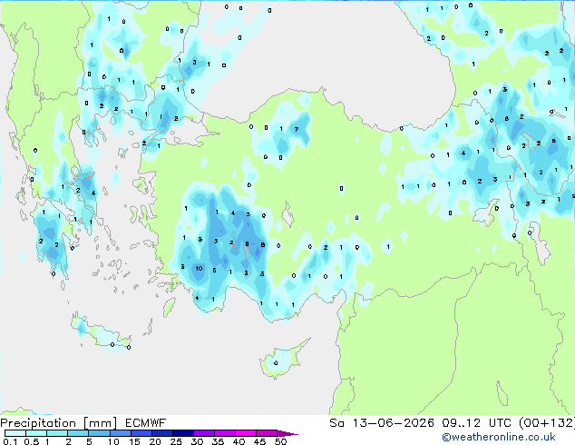The width and height of the screenshot is (575, 445).
Task: Pick the purple swatch between 30 and 35
Action: [204, 433]
